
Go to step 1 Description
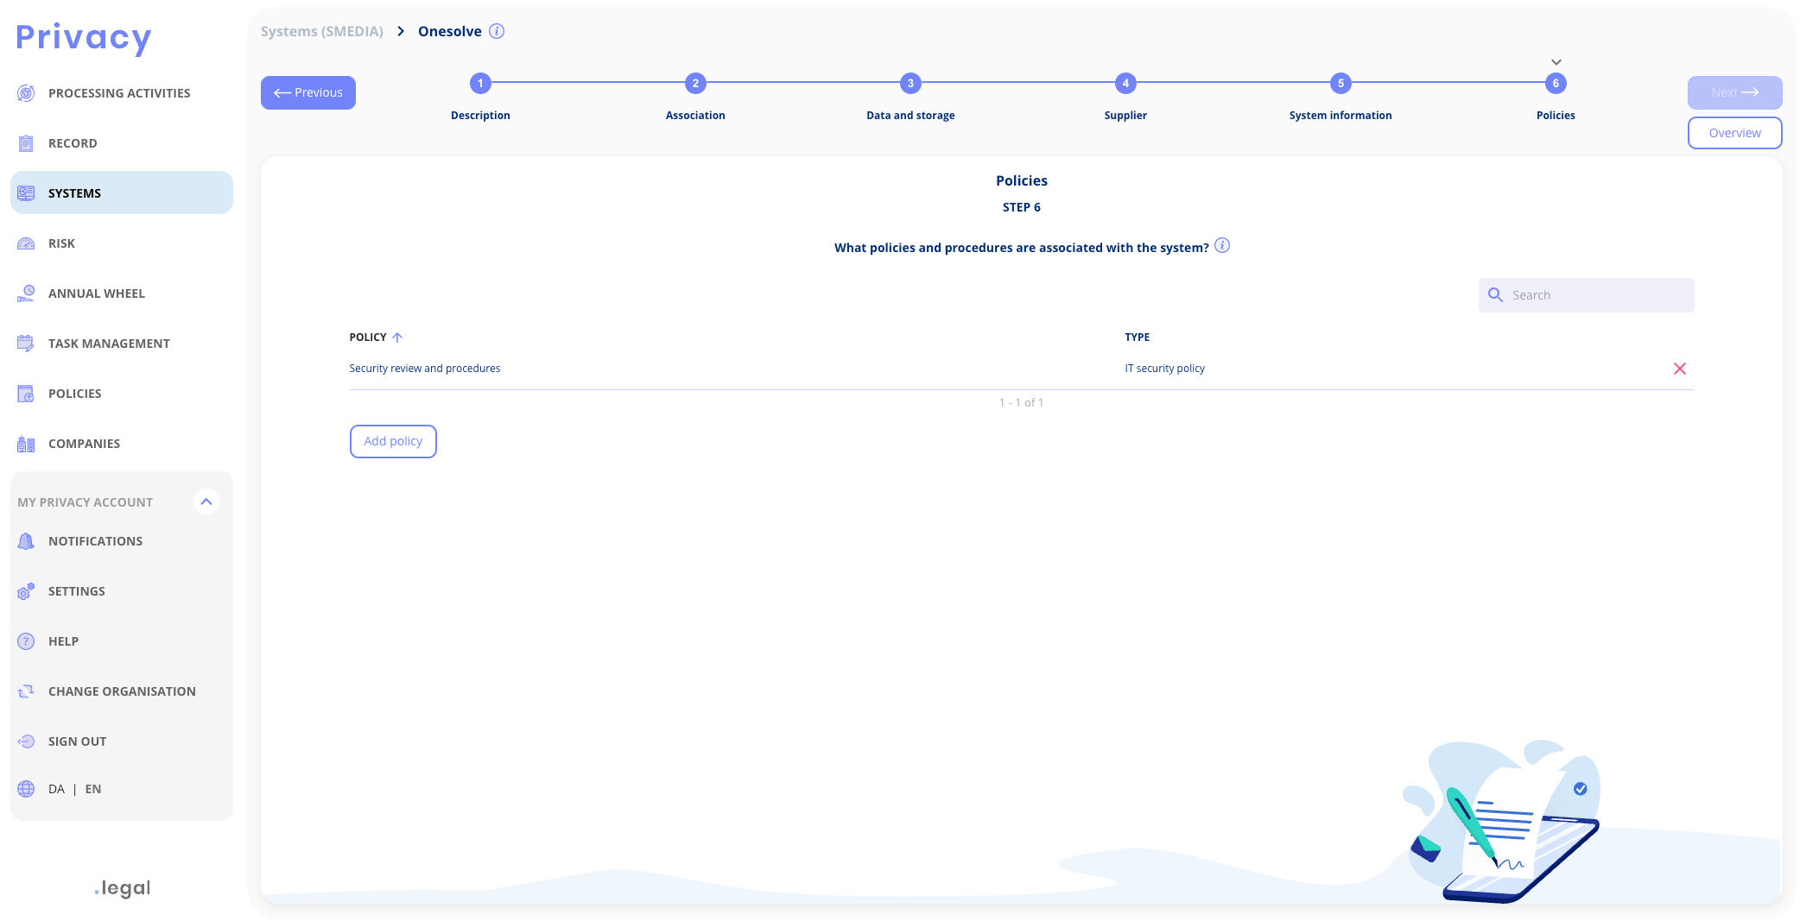point(480,84)
